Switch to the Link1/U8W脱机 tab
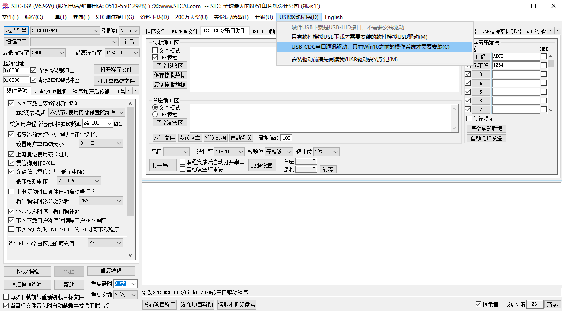Image resolution: width=562 pixels, height=311 pixels. [50, 91]
